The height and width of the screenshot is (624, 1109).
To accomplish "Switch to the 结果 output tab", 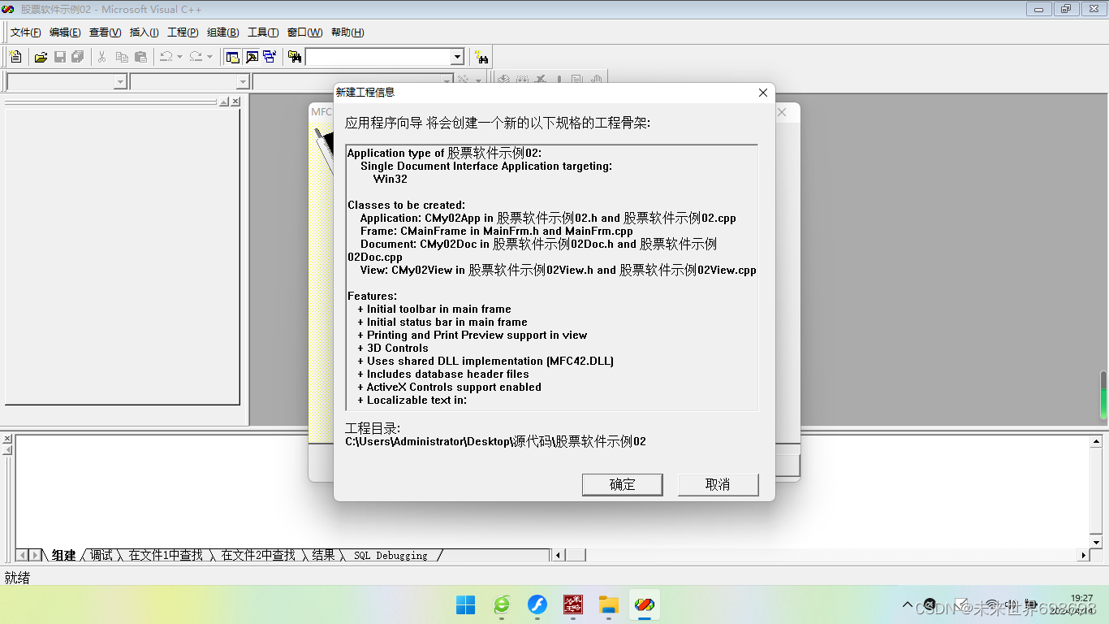I will [x=323, y=555].
